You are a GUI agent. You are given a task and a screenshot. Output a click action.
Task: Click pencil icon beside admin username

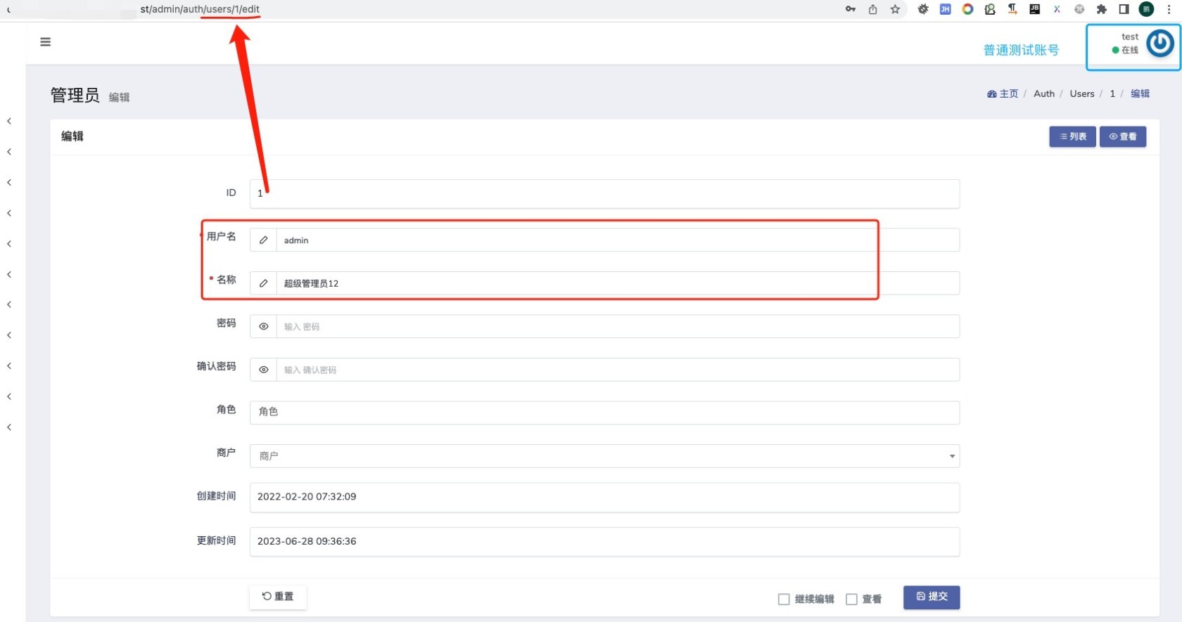(x=263, y=240)
